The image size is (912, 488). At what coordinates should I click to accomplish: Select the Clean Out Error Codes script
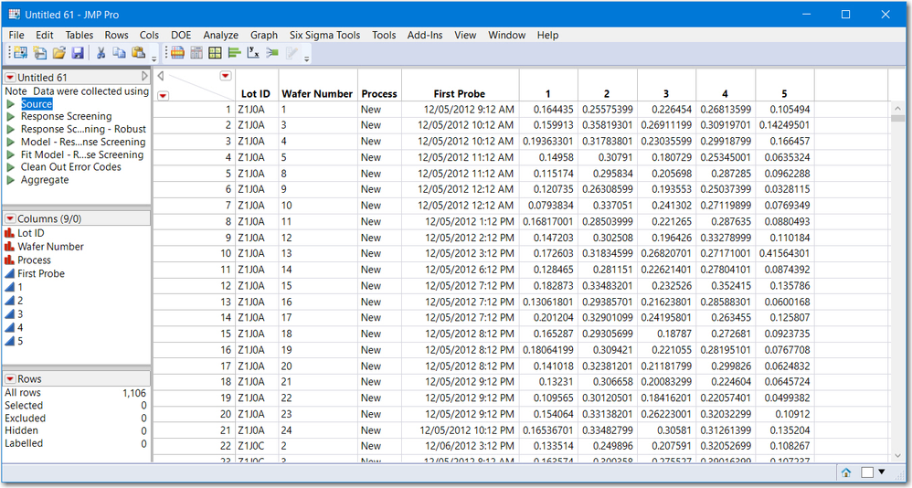click(70, 167)
